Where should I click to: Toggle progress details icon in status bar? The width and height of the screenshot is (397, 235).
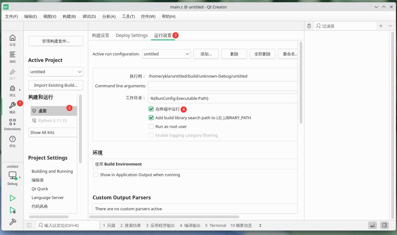372,225
